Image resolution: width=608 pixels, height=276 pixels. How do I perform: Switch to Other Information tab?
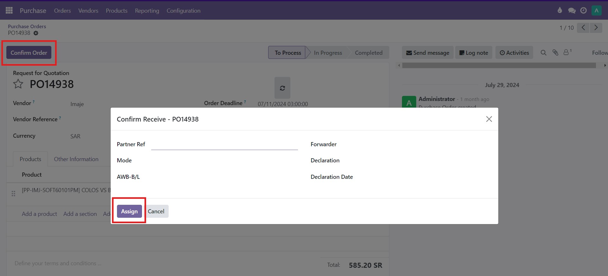click(76, 159)
